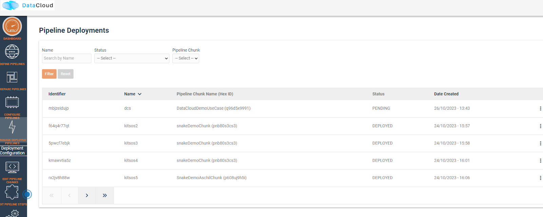Click date 24/10/2023 - 15:57
The image size is (543, 217).
(452, 126)
